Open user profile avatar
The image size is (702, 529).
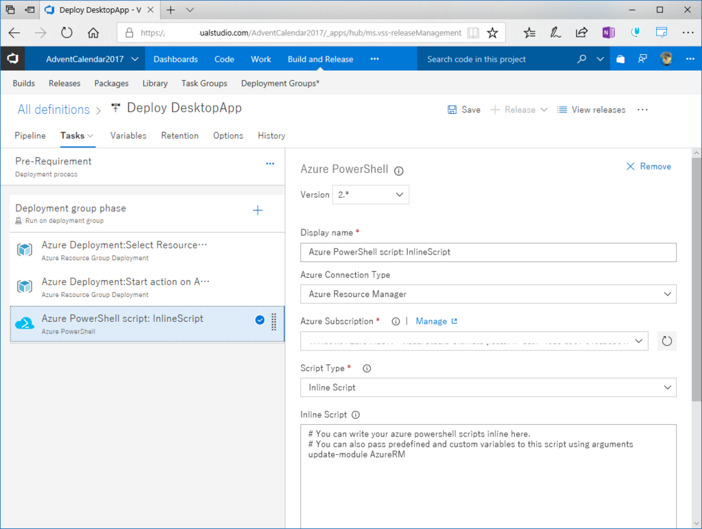[666, 59]
